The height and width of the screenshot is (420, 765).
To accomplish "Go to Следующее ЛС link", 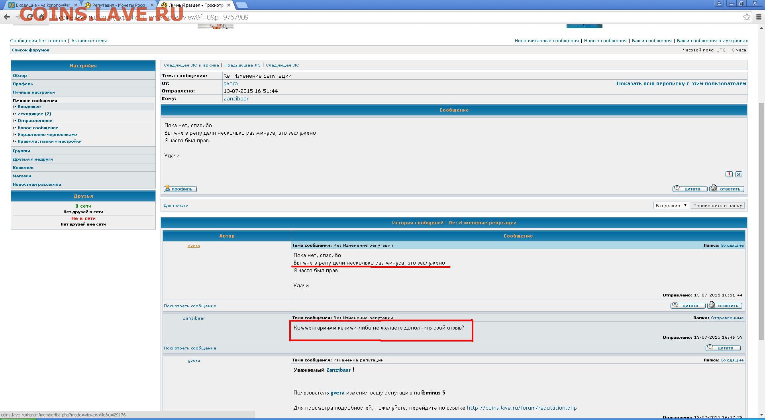I will coord(282,65).
